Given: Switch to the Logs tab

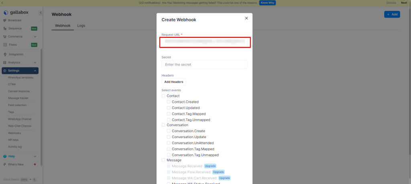Looking at the screenshot, I should point(81,26).
